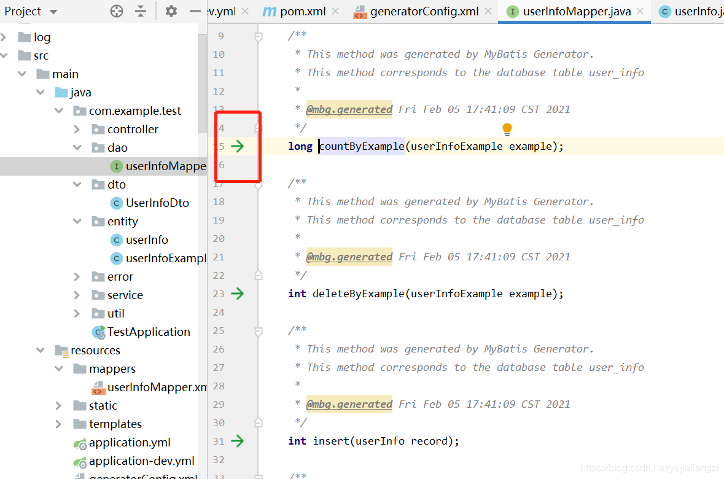Click the yellow light bulb intention icon
The image size is (724, 479).
coord(507,130)
